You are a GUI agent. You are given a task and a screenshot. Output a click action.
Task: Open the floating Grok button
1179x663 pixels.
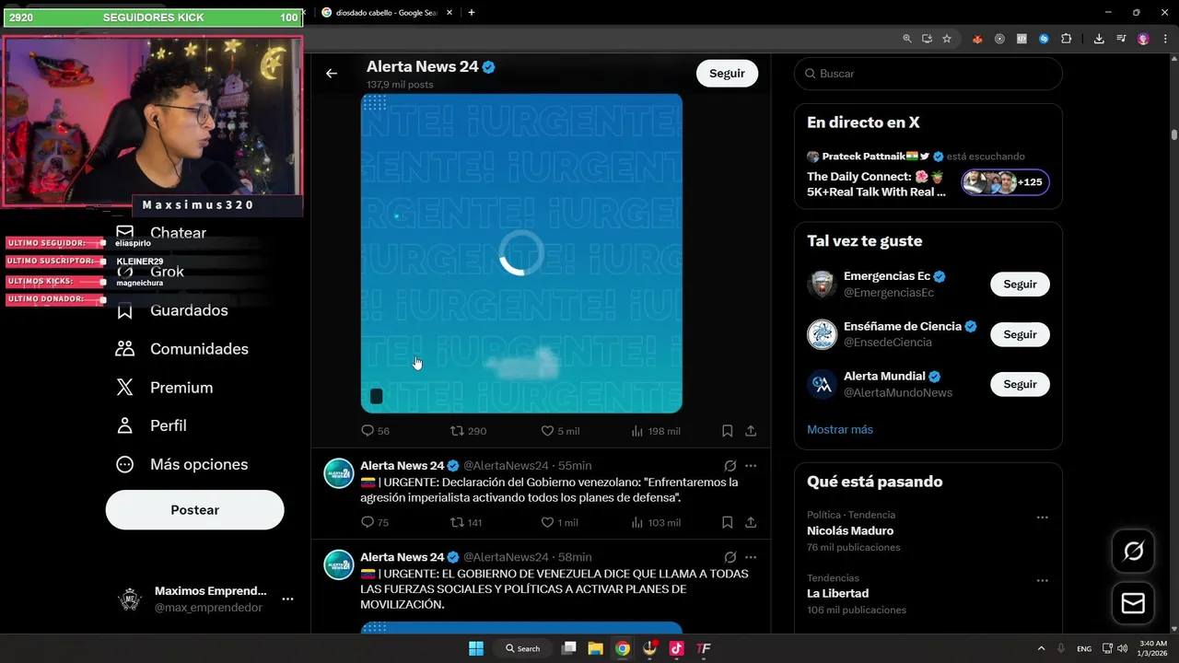click(1133, 551)
